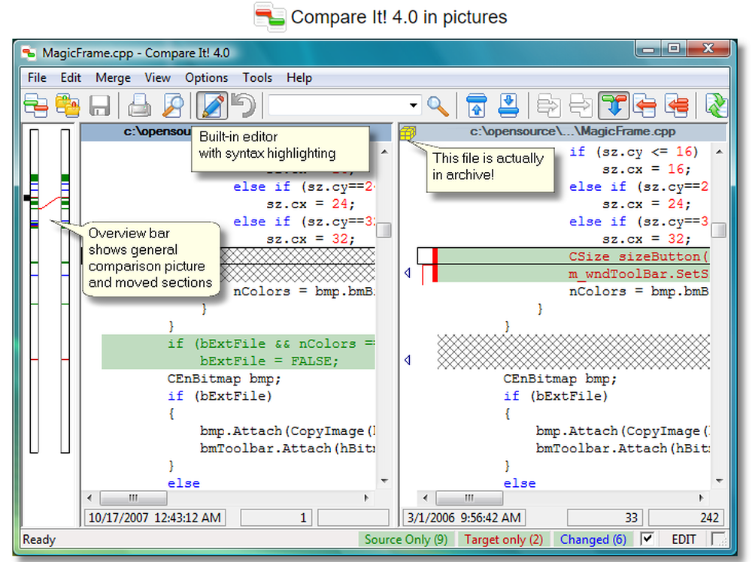Click left pane 'CEnBitmap bmp;' line
752x562 pixels.
click(x=224, y=379)
